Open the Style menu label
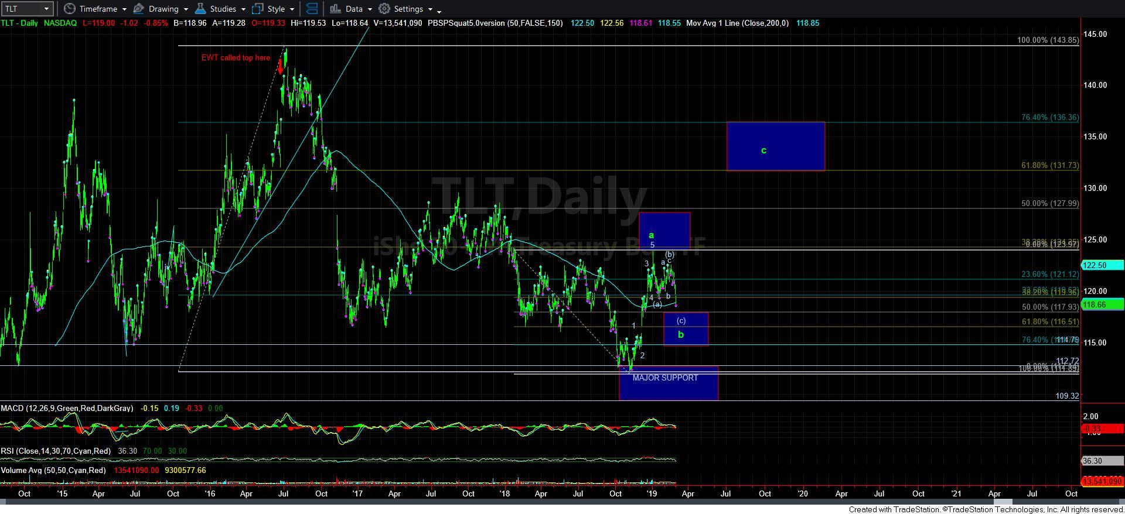 pos(276,9)
